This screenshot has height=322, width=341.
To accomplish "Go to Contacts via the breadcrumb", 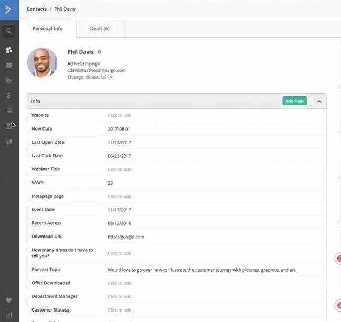I will (x=37, y=9).
